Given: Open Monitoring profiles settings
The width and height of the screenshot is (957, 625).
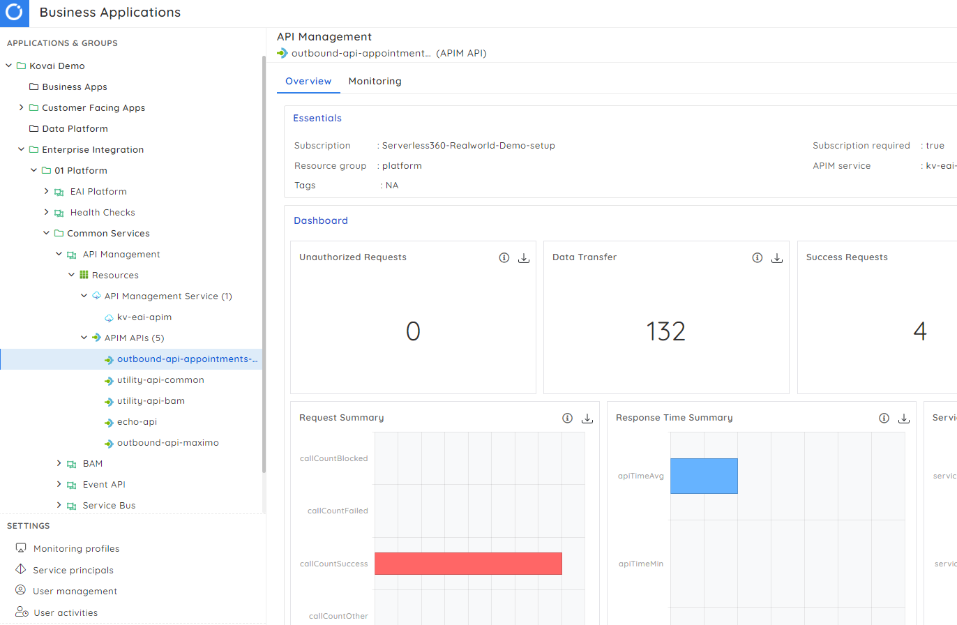Looking at the screenshot, I should point(77,548).
